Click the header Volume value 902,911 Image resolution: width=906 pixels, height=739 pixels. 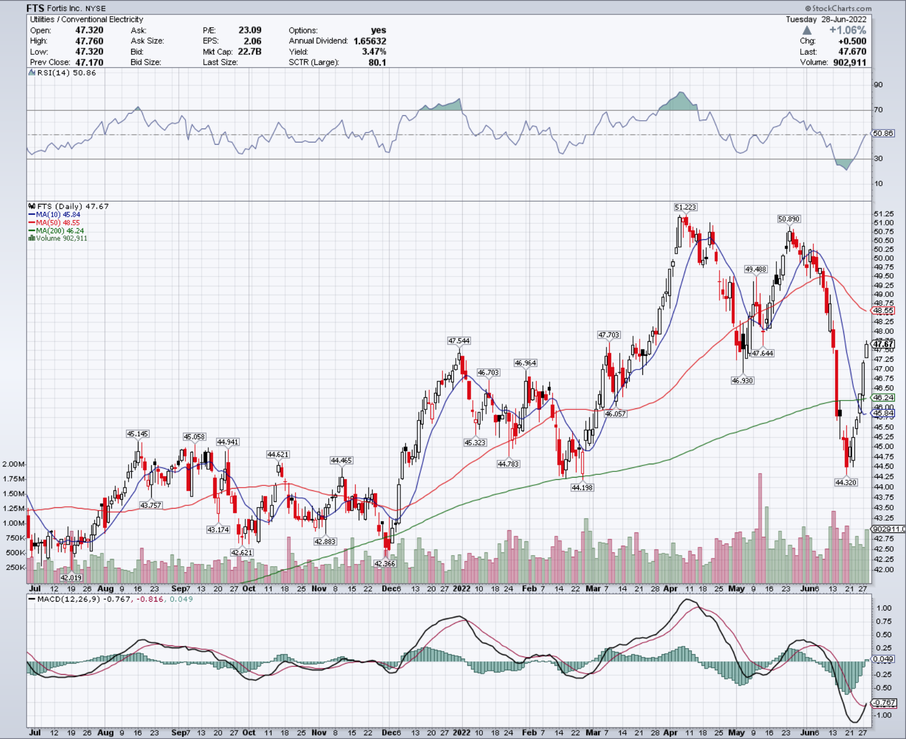click(x=850, y=62)
